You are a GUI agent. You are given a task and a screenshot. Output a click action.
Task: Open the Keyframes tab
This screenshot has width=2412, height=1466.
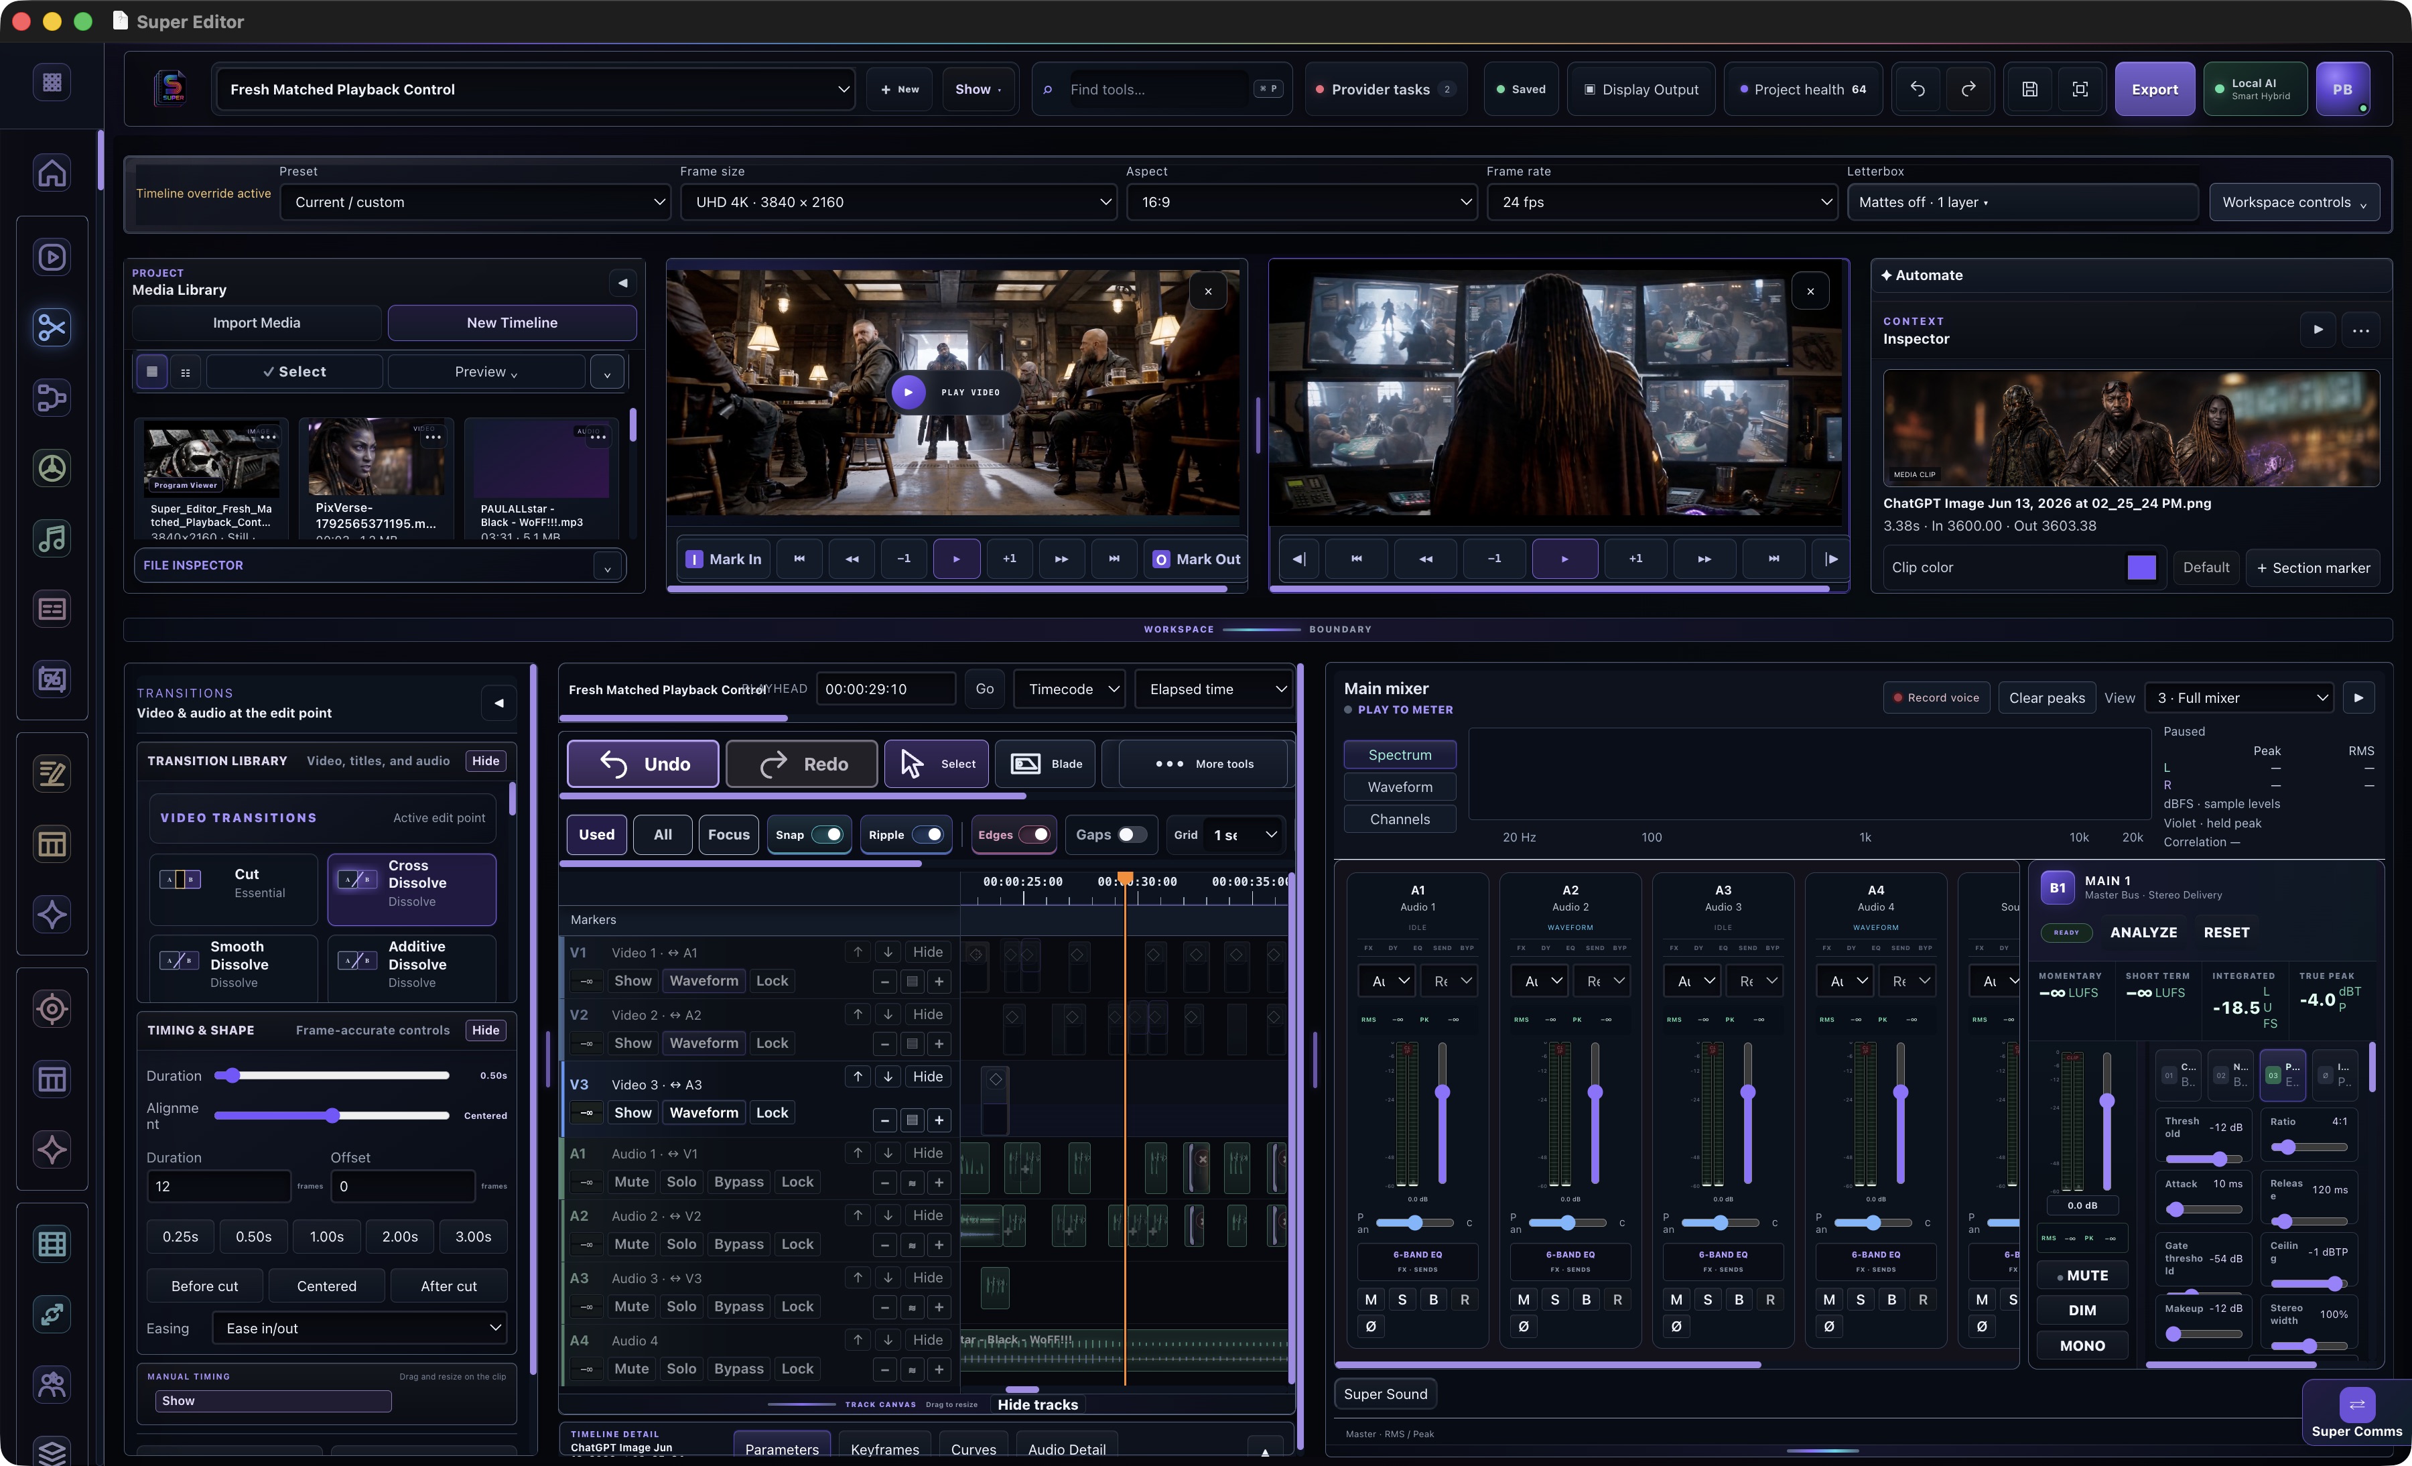coord(884,1449)
